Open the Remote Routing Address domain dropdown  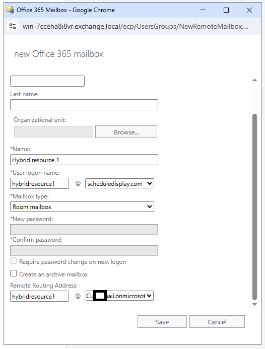coord(119,296)
